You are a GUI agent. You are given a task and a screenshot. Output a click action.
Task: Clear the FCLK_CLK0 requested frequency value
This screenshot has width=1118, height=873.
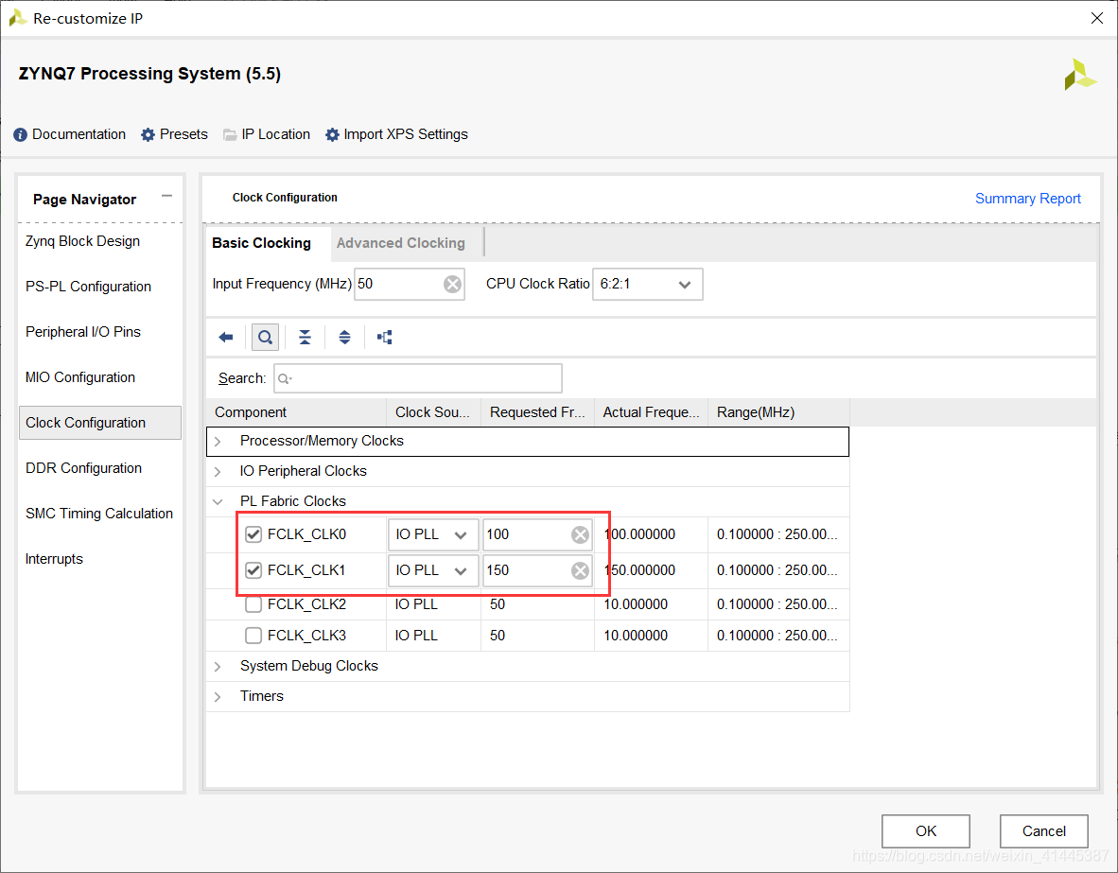pos(581,535)
